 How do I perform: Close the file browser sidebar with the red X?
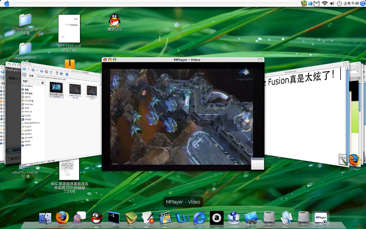pos(43,83)
